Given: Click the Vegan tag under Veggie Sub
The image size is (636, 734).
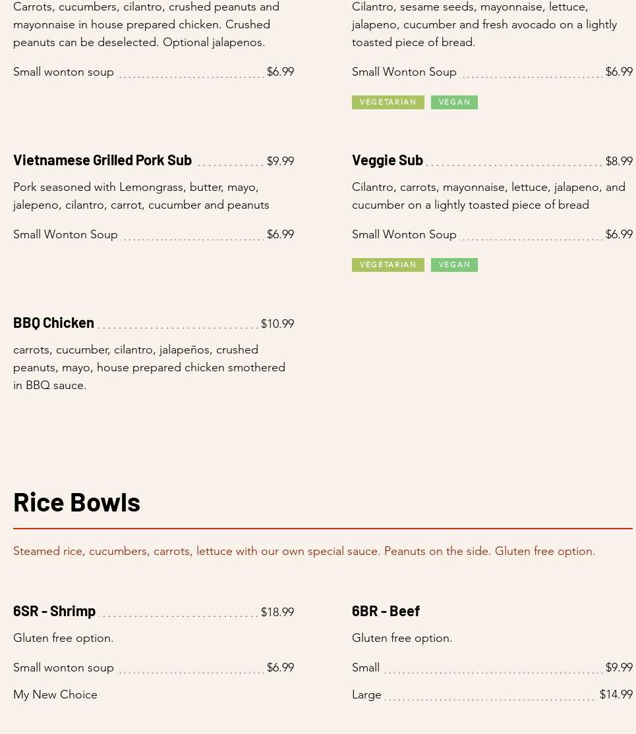Looking at the screenshot, I should tap(454, 265).
